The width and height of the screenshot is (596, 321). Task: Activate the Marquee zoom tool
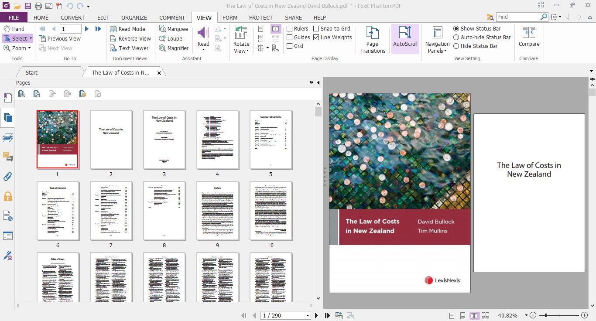tap(173, 29)
